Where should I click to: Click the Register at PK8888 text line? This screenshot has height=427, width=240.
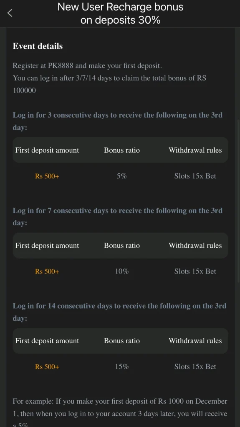point(87,65)
